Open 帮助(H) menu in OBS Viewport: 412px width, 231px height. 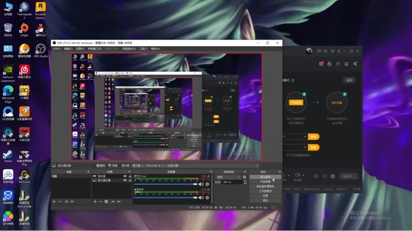[156, 49]
